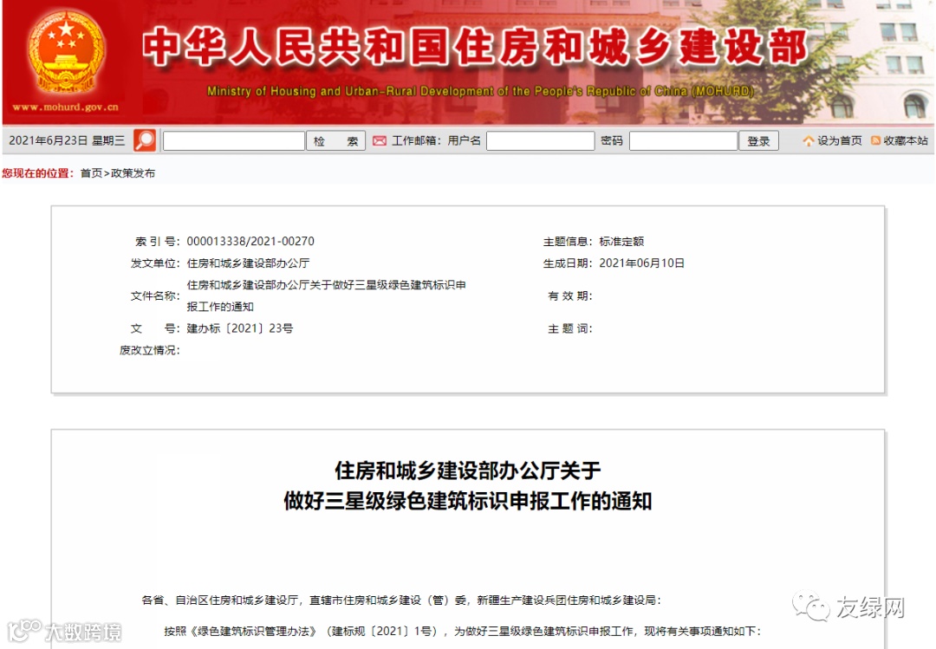This screenshot has width=936, height=649.
Task: Click the 主题词 label
Action: click(570, 328)
